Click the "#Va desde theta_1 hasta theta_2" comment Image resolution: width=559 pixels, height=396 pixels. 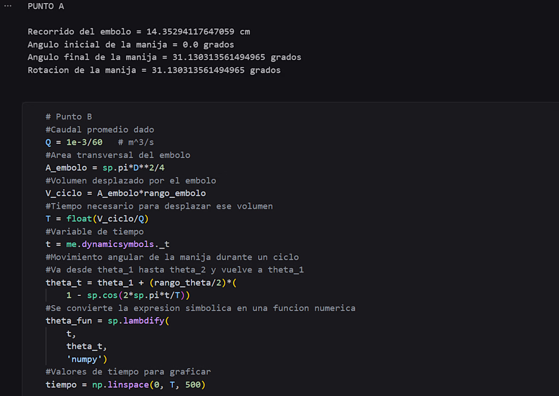click(x=175, y=270)
